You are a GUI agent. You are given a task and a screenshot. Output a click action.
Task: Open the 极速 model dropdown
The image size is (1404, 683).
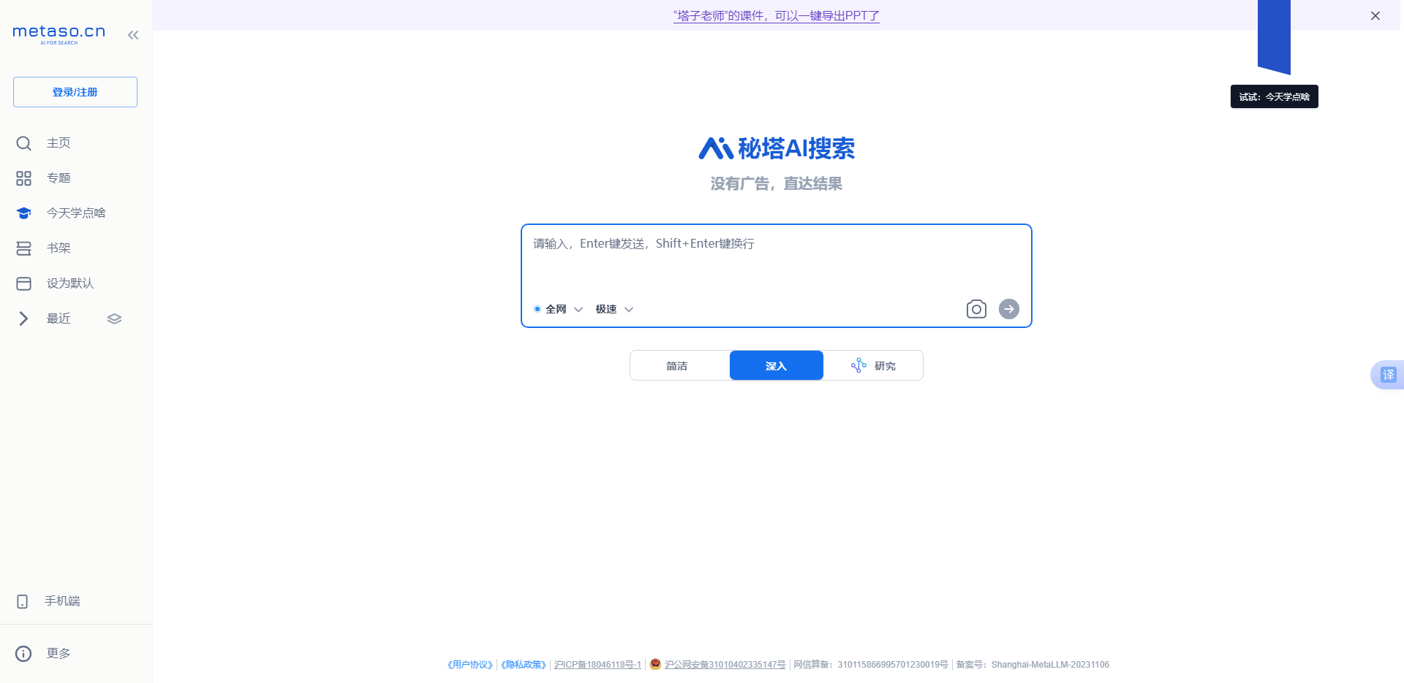click(628, 310)
